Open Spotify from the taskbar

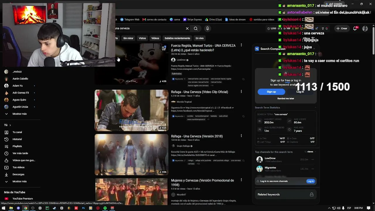tap(105, 208)
